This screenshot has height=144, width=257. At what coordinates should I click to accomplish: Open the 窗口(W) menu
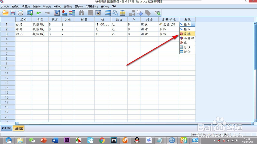tap(105, 7)
